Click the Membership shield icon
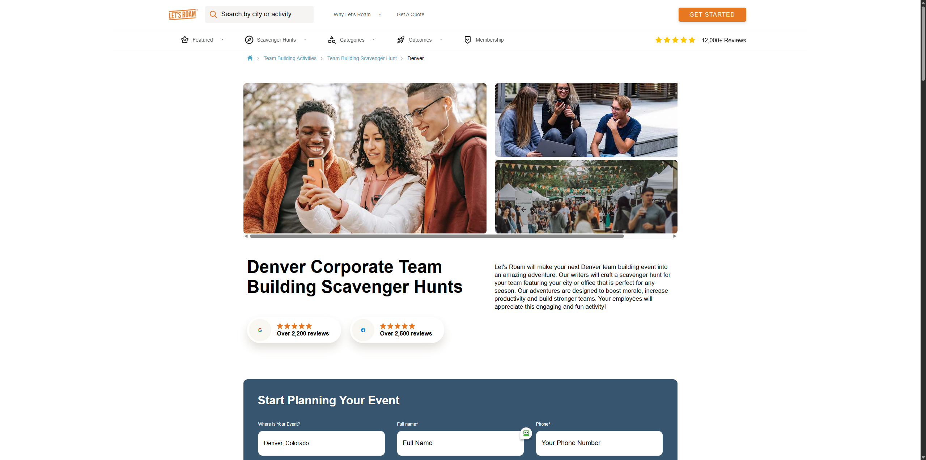This screenshot has width=926, height=460. [468, 40]
